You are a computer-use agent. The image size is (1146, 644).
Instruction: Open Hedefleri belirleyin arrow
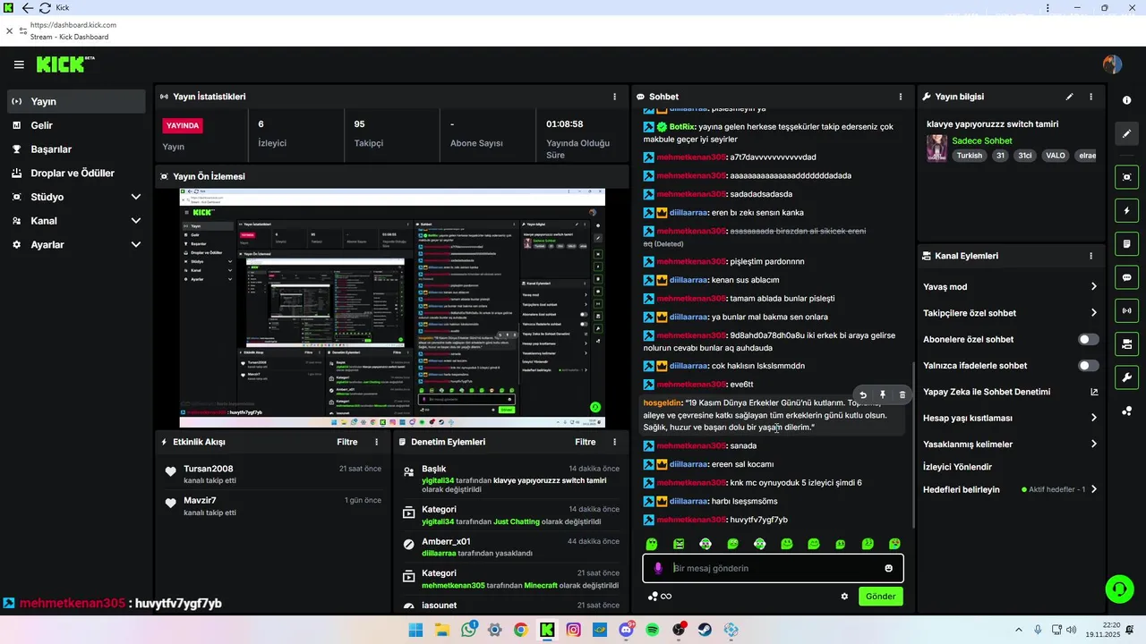click(x=1094, y=489)
